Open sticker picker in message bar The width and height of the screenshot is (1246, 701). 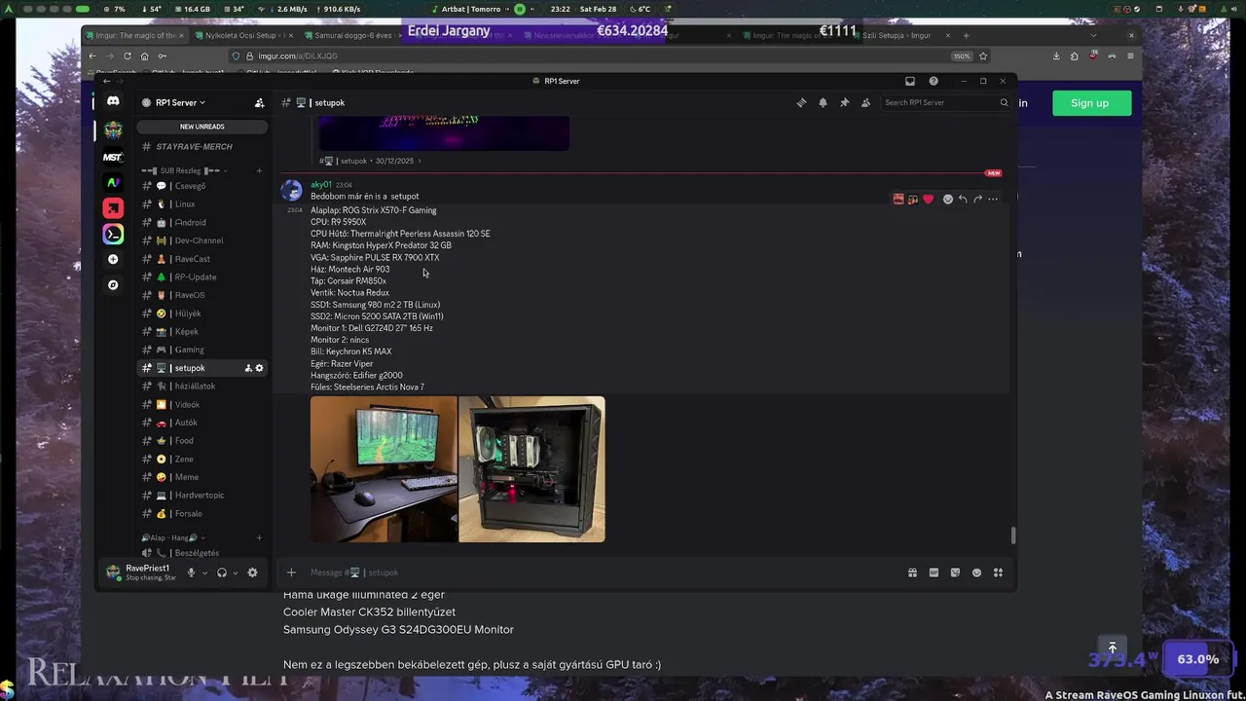coord(955,572)
